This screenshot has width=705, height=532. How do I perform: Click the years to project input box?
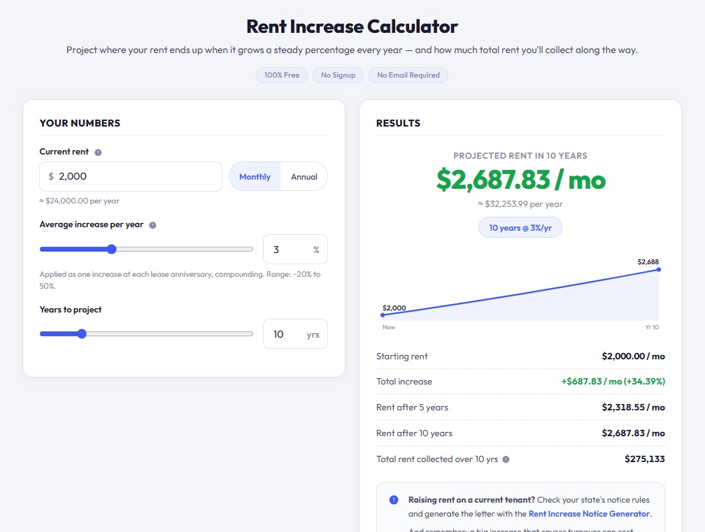pos(295,334)
